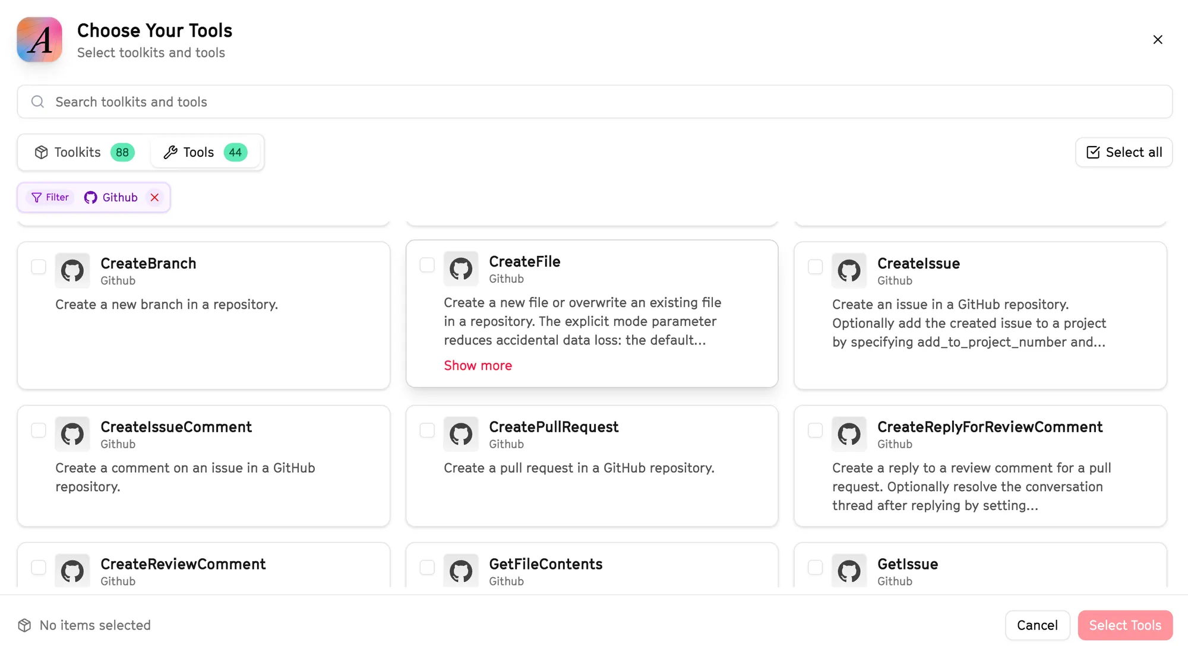The width and height of the screenshot is (1188, 649).
Task: Switch to the Tools tab
Action: click(x=205, y=153)
